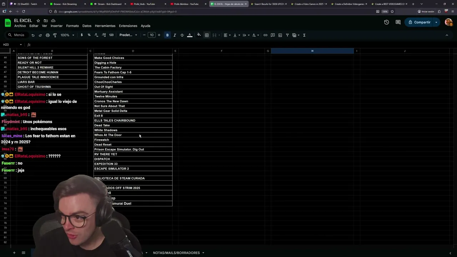
Task: Decrease decimal places in toolbar
Action: click(96, 35)
